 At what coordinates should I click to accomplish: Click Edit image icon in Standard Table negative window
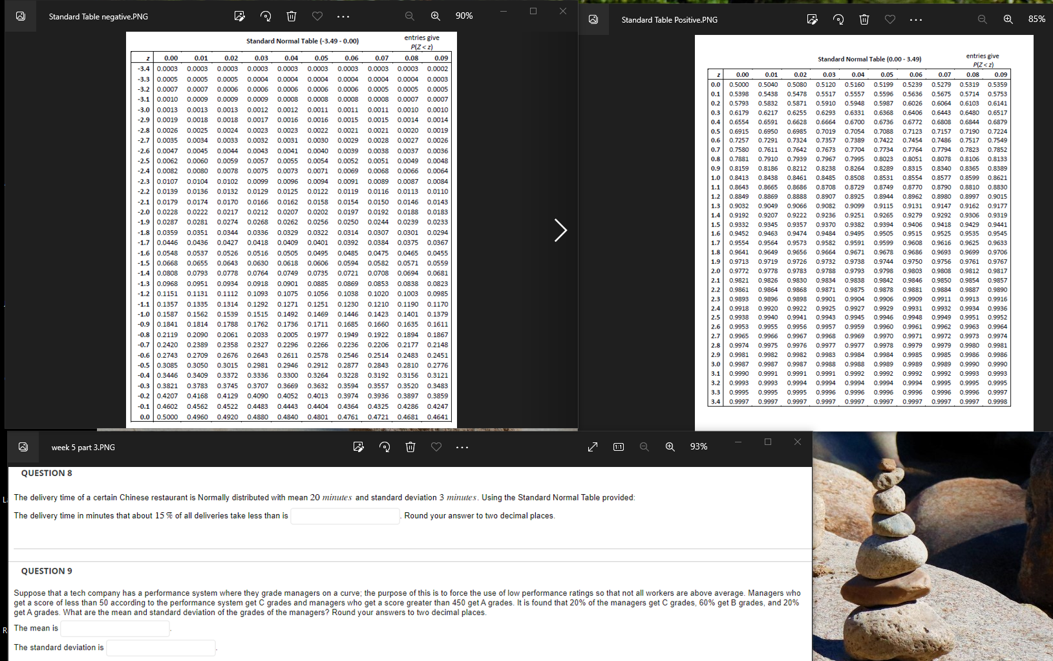pos(239,16)
